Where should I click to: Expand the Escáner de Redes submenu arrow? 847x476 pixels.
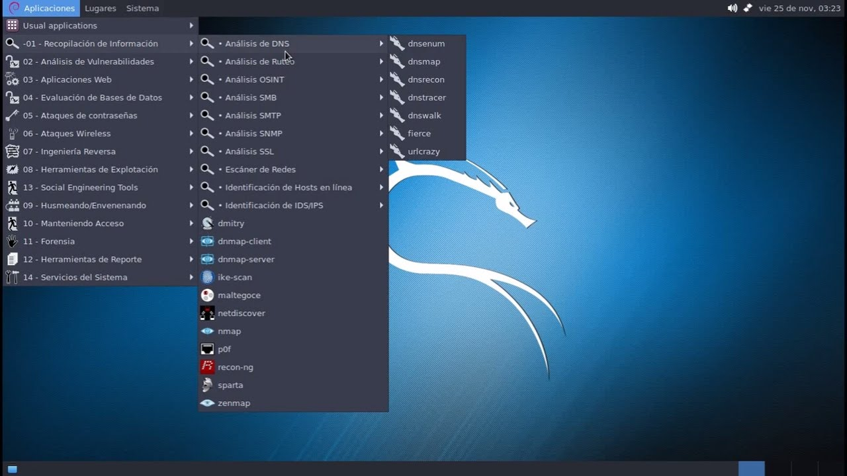pyautogui.click(x=382, y=169)
